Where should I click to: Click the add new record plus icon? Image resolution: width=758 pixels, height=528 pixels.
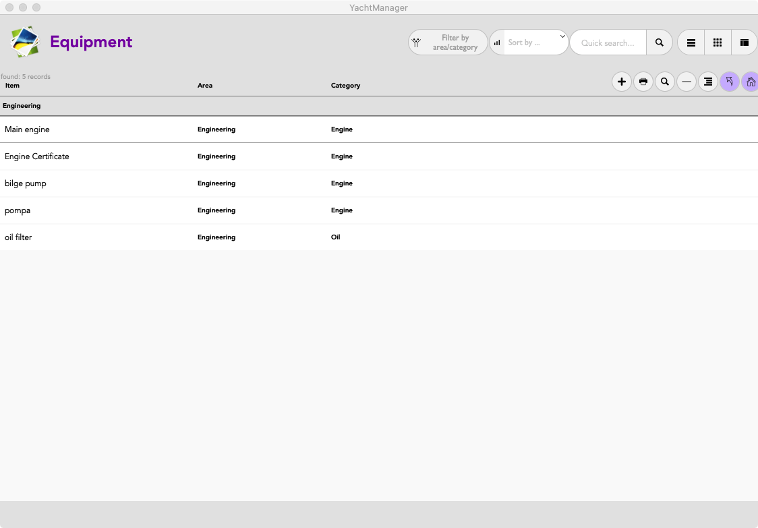pyautogui.click(x=621, y=82)
